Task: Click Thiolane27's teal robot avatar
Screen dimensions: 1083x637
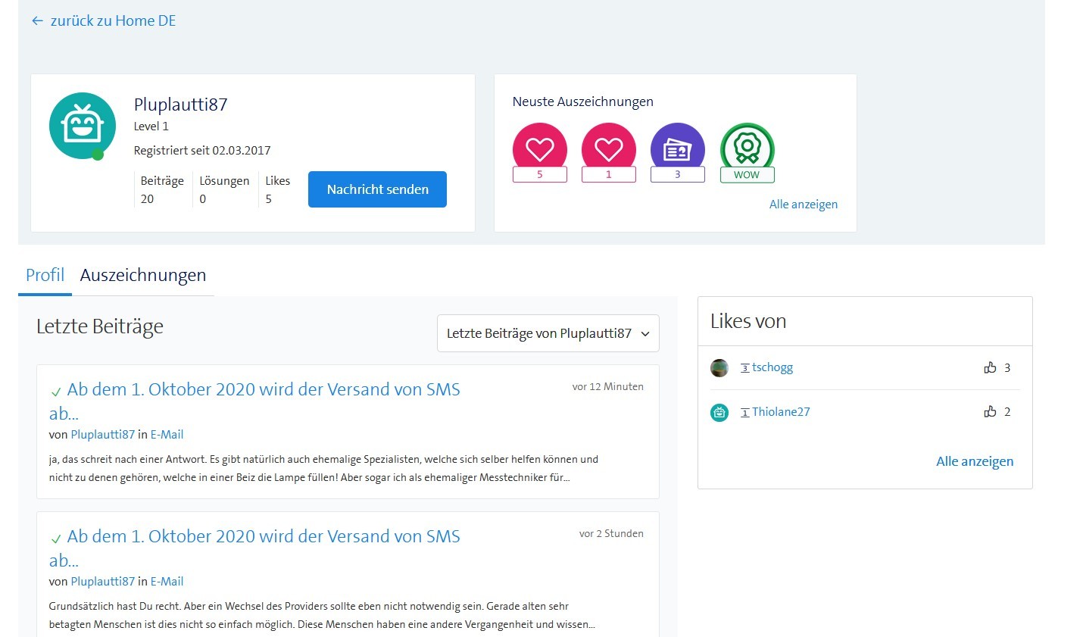Action: tap(719, 412)
